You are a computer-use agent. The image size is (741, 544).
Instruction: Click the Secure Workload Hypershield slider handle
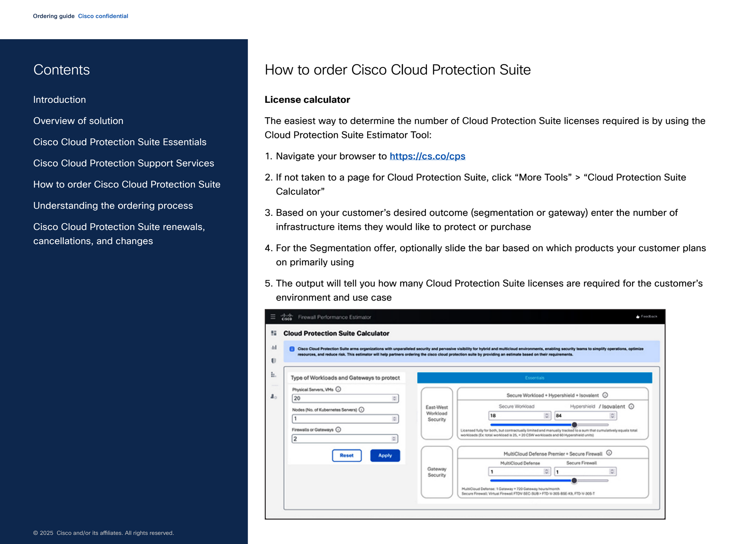[574, 425]
